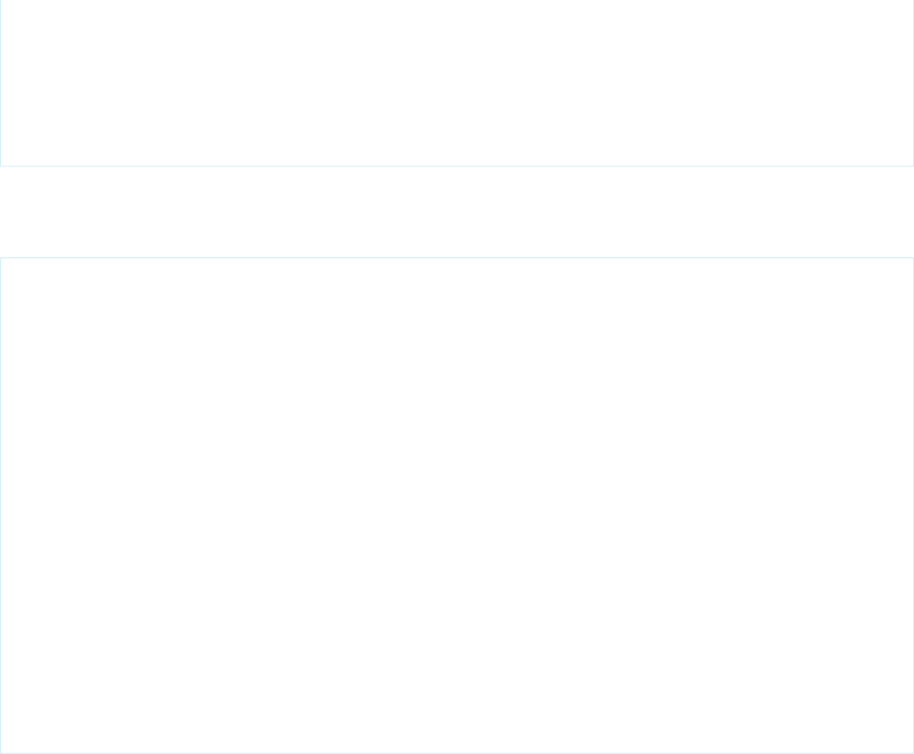
Task: Click inside the upper empty bordered panel
Action: (x=457, y=83)
